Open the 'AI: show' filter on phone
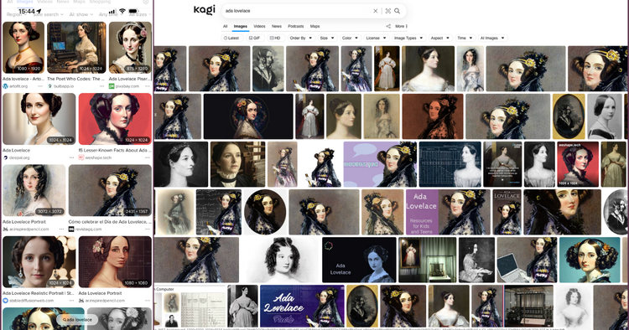The height and width of the screenshot is (330, 629). point(81,14)
